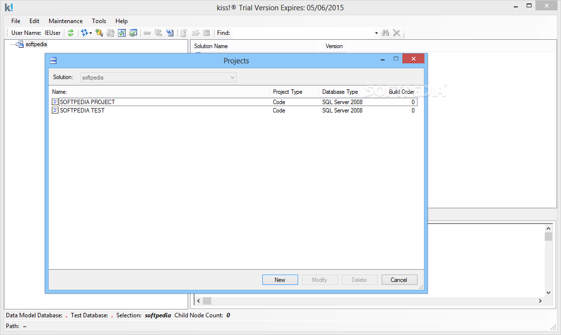This screenshot has height=335, width=561.
Task: Click Cancel in the Projects dialog
Action: (399, 280)
